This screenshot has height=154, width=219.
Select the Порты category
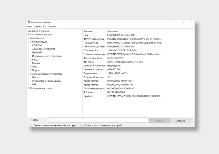coord(36,70)
